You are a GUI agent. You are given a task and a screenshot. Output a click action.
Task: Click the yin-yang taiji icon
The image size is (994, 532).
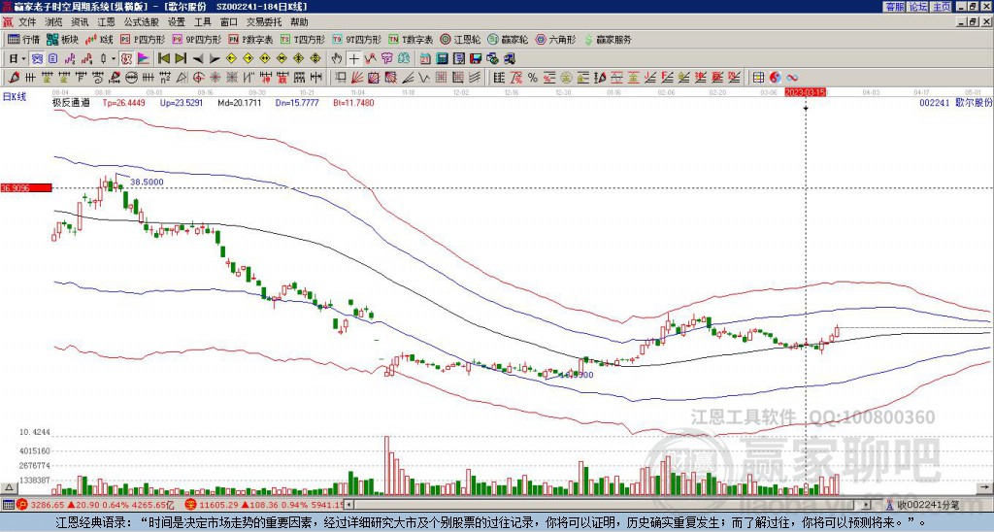[775, 78]
